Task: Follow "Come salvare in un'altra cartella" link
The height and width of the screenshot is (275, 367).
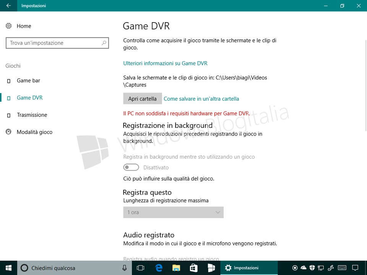Action: 201,99
